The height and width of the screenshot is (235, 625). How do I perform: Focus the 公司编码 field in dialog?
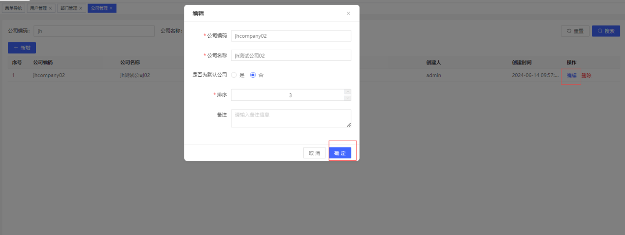pyautogui.click(x=291, y=36)
